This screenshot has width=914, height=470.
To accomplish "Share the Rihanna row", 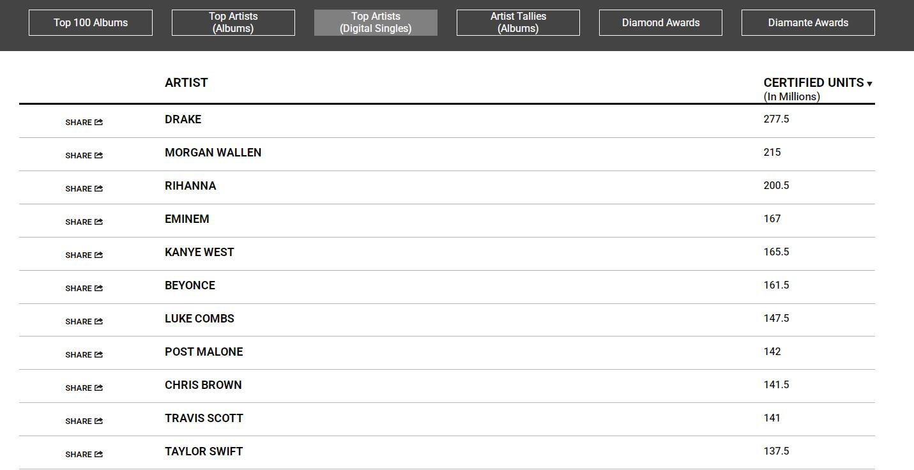I will (x=98, y=188).
